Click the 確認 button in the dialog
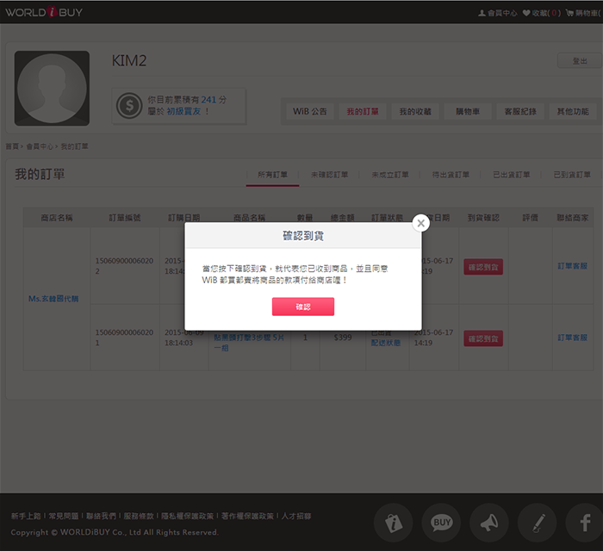The width and height of the screenshot is (603, 551). 303,306
